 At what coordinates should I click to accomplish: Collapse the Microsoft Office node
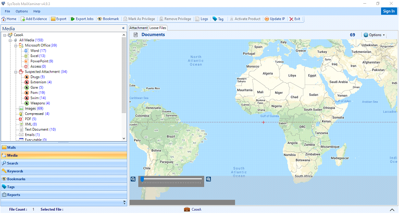coord(16,46)
